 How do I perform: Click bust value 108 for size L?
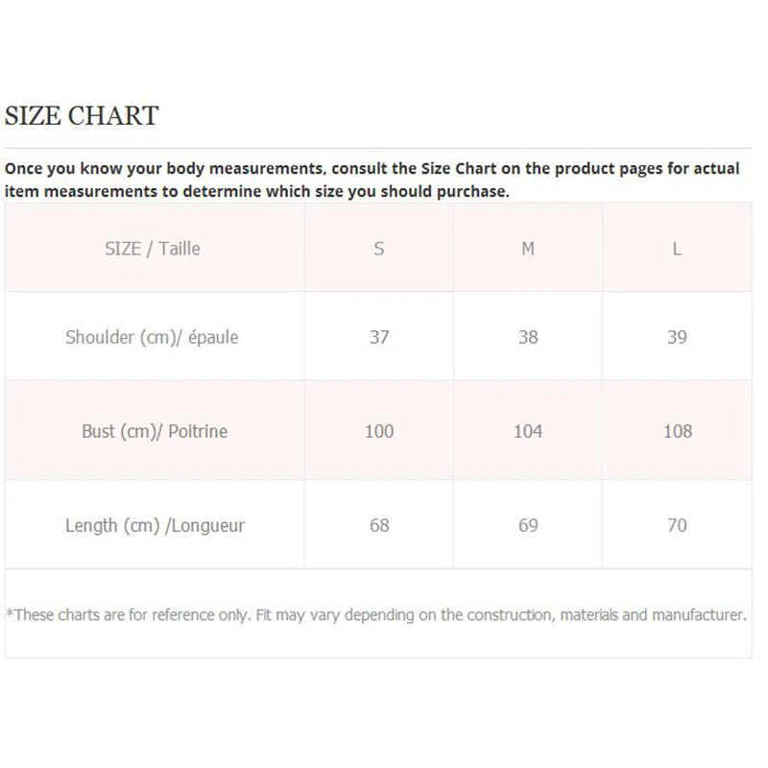pos(677,431)
